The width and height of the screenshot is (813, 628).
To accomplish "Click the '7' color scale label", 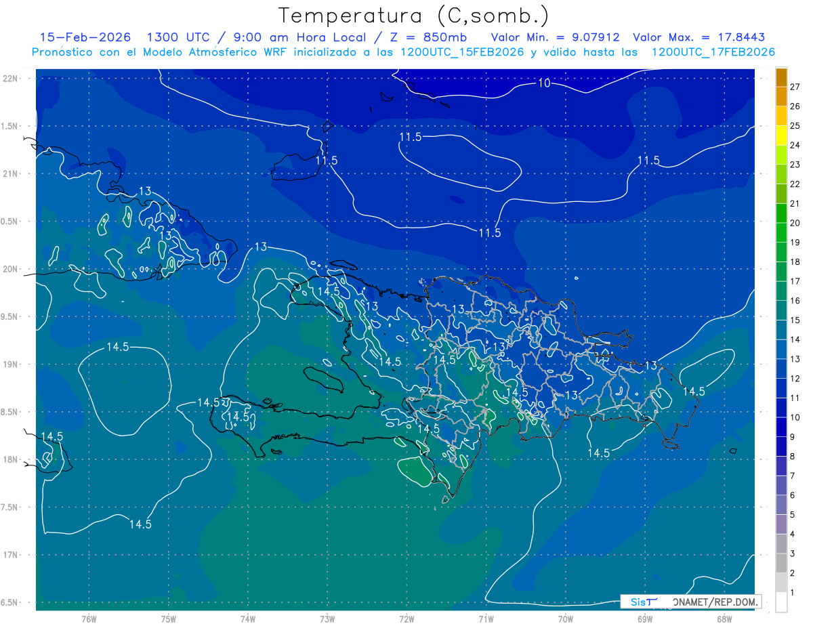I will point(793,476).
